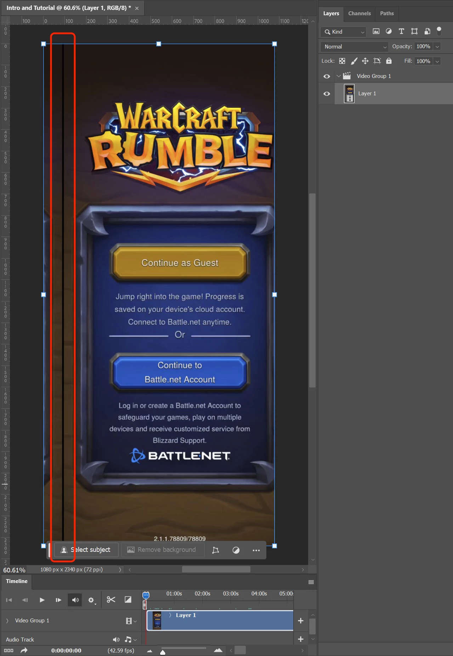Go to first frame in timeline
Screen dimensions: 453x656
pyautogui.click(x=9, y=600)
